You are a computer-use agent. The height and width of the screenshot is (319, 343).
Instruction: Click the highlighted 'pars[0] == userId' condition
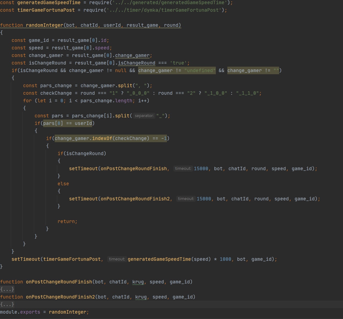[68, 123]
